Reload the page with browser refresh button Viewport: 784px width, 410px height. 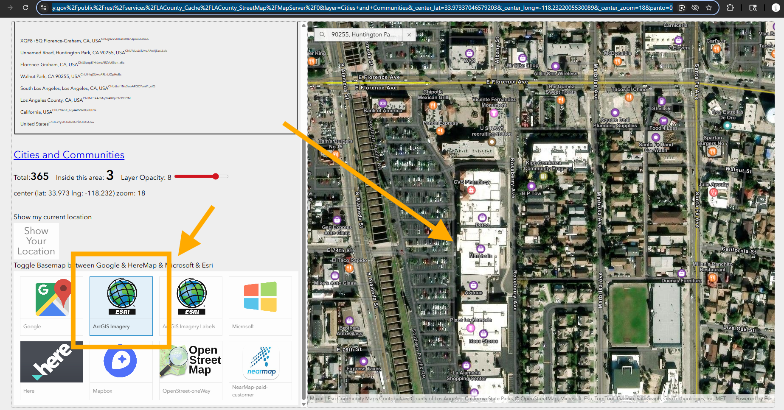25,8
